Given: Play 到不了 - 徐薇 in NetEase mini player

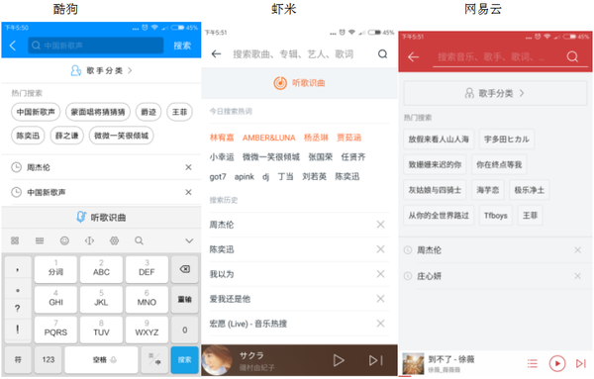Looking at the screenshot, I should (x=557, y=364).
